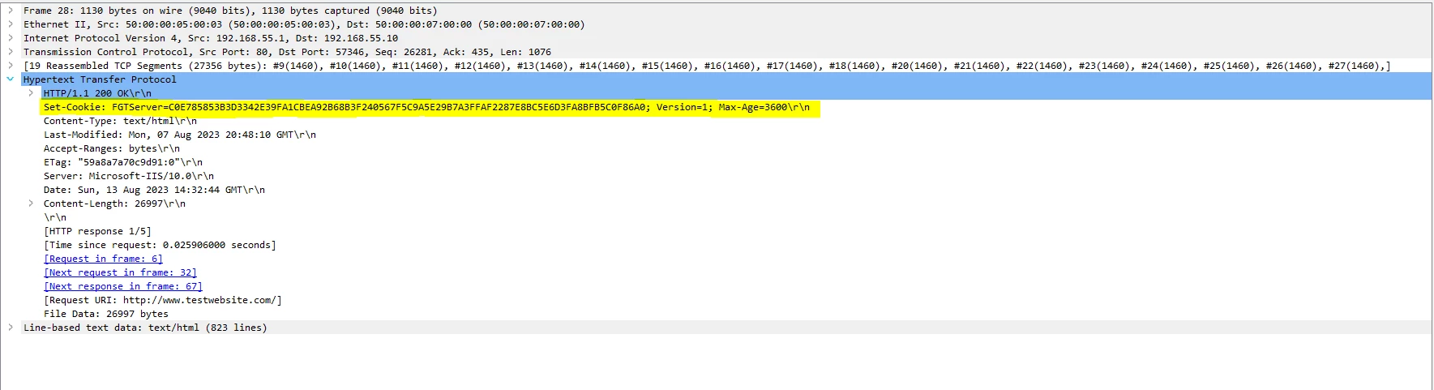Select the Accept-Ranges: bytes row
Viewport: 1434px width, 390px height.
coord(112,148)
